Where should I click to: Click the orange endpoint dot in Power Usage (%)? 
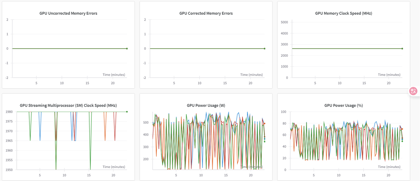click(x=402, y=129)
